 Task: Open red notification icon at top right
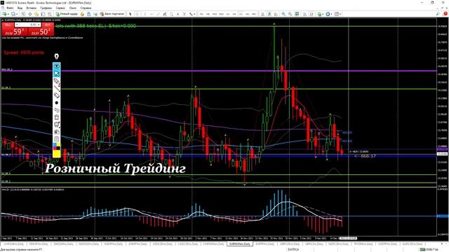tap(445, 14)
